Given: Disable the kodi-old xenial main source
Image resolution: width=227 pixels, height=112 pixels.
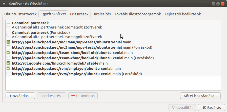Looking at the screenshot, I should [8, 52].
